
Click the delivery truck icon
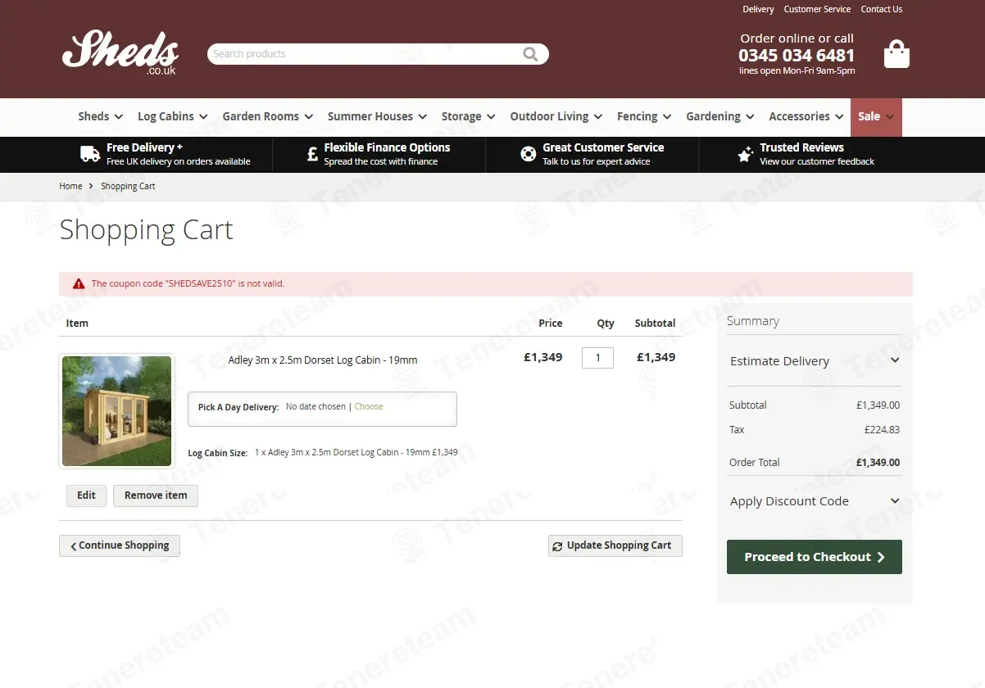(x=90, y=154)
